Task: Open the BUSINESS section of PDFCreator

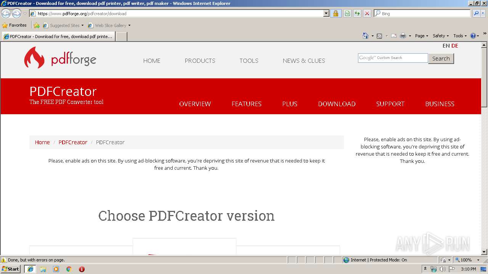Action: point(440,104)
